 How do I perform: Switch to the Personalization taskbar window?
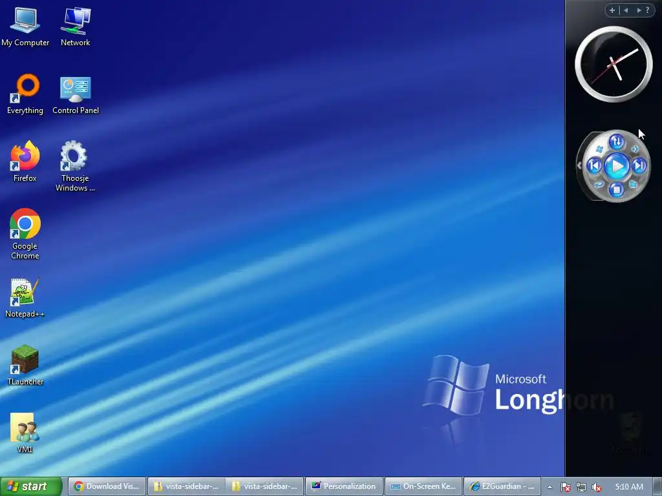pyautogui.click(x=344, y=486)
